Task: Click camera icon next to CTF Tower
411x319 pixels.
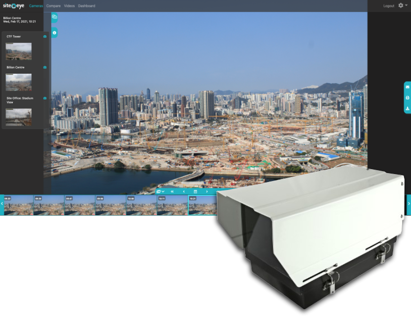Action: [x=45, y=37]
